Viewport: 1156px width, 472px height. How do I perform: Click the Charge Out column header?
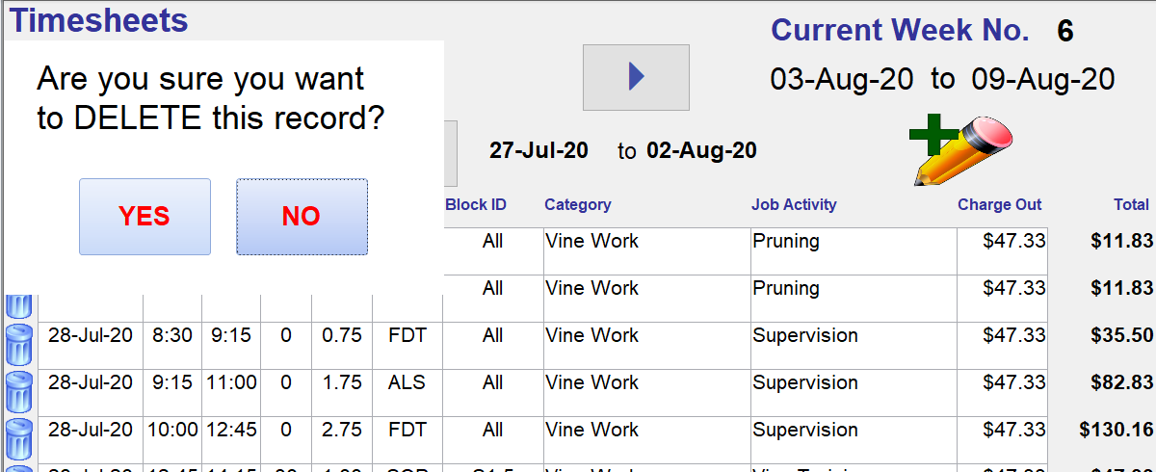pyautogui.click(x=1000, y=204)
